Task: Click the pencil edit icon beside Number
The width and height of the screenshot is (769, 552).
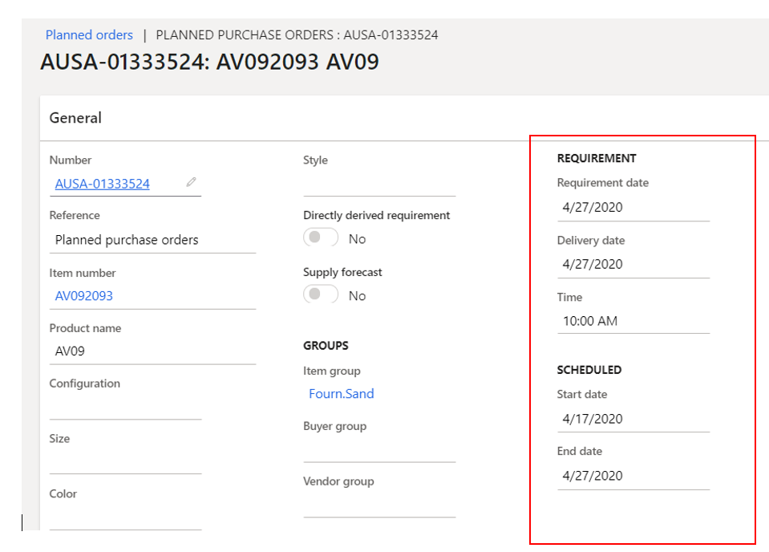Action: tap(191, 182)
